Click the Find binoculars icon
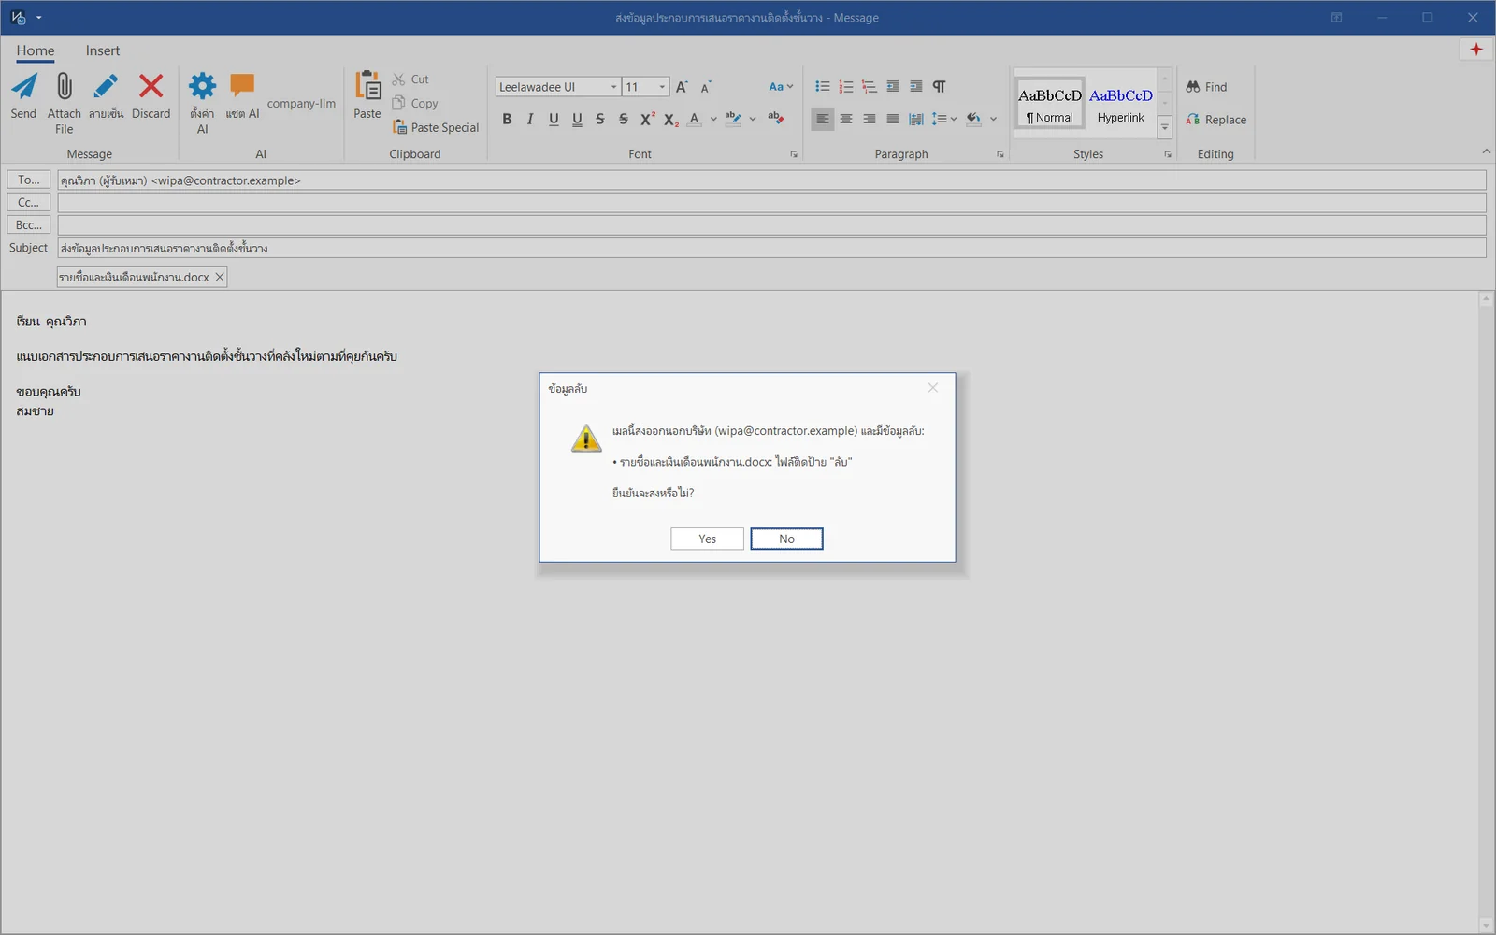 point(1193,86)
